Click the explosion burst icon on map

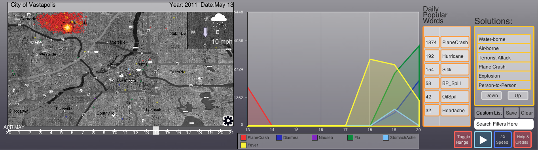pyautogui.click(x=67, y=28)
